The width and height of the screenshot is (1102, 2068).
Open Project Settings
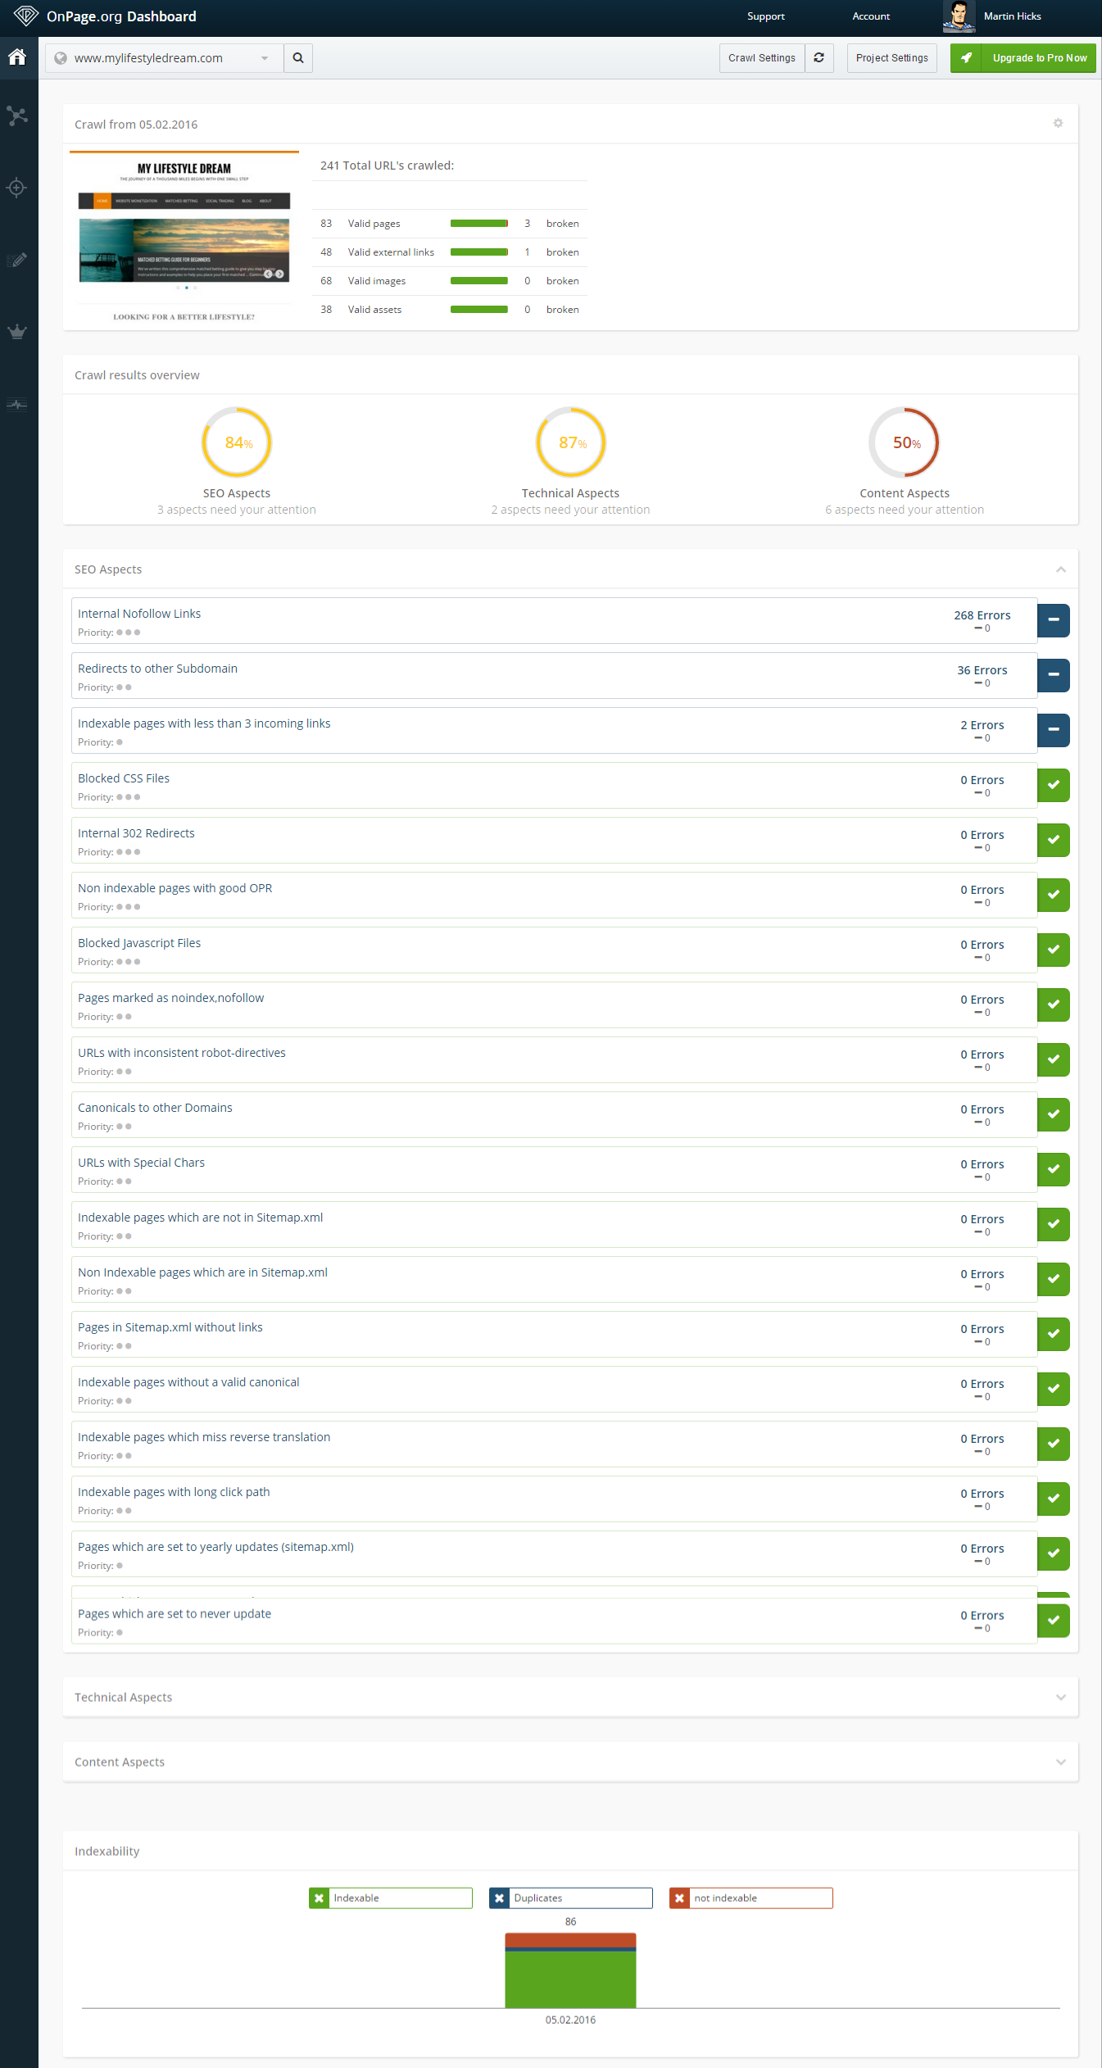[891, 58]
